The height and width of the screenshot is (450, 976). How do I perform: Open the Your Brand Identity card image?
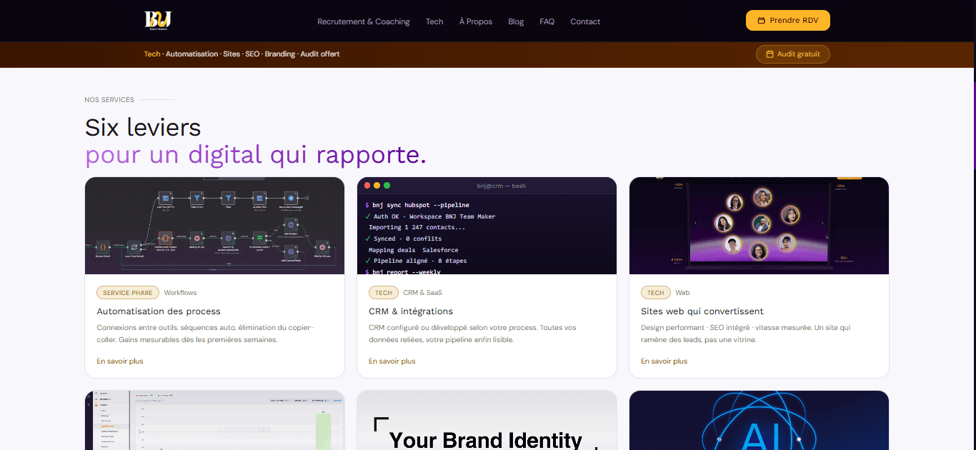coord(487,420)
